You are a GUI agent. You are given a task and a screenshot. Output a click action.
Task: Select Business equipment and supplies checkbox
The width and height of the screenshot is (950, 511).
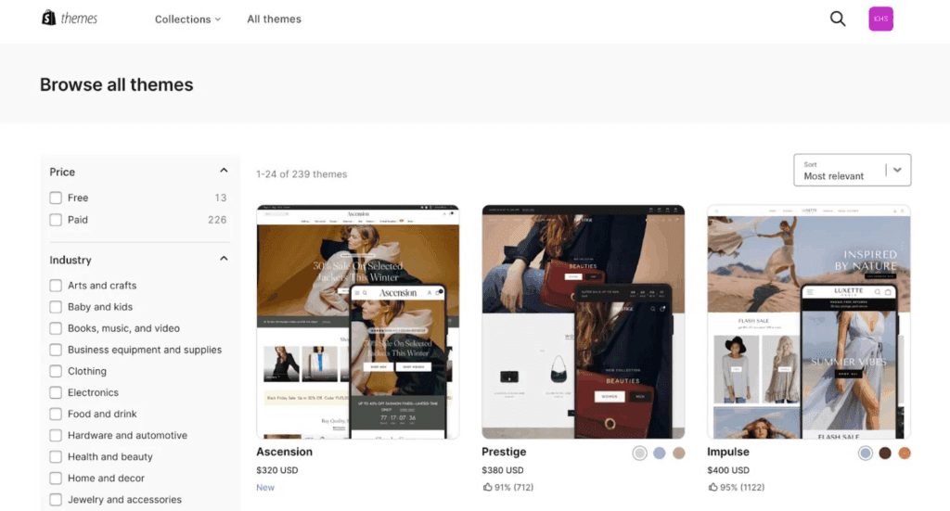pos(56,350)
